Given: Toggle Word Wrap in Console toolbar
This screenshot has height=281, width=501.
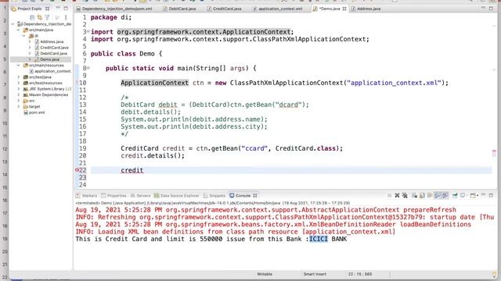Looking at the screenshot, I should tap(430, 195).
